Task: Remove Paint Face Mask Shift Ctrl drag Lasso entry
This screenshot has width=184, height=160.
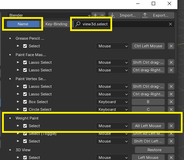Action: pyautogui.click(x=171, y=62)
